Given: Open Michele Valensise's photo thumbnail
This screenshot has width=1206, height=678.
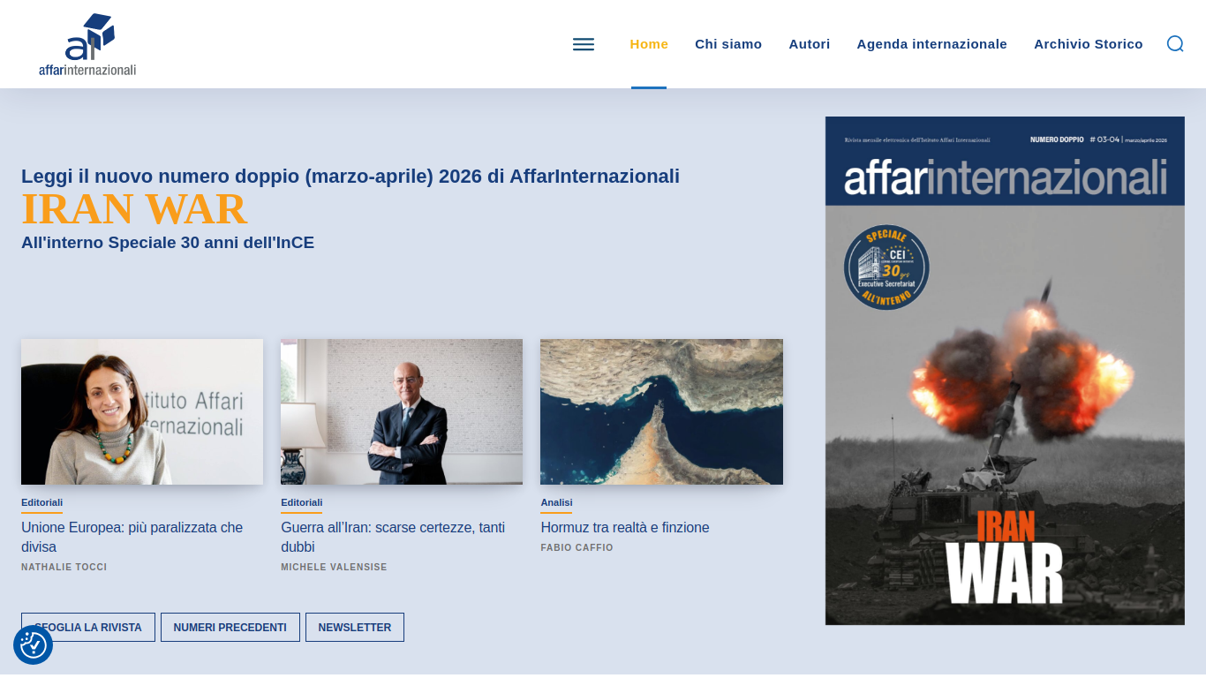Looking at the screenshot, I should tap(402, 411).
